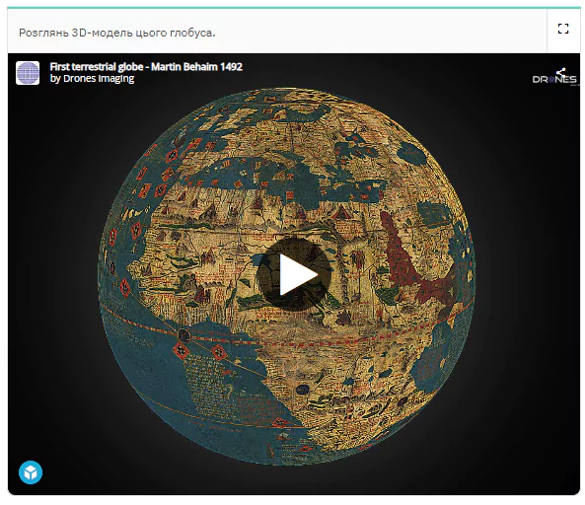Click the share icon on the viewer
585x505 pixels.
click(x=560, y=72)
